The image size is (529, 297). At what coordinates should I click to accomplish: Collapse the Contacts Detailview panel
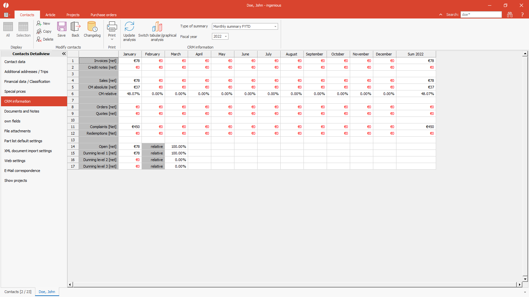[64, 54]
